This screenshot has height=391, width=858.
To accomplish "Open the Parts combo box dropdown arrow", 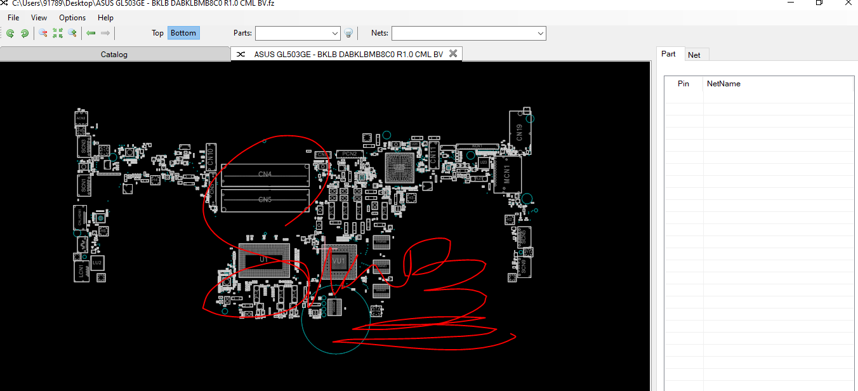I will (x=335, y=33).
